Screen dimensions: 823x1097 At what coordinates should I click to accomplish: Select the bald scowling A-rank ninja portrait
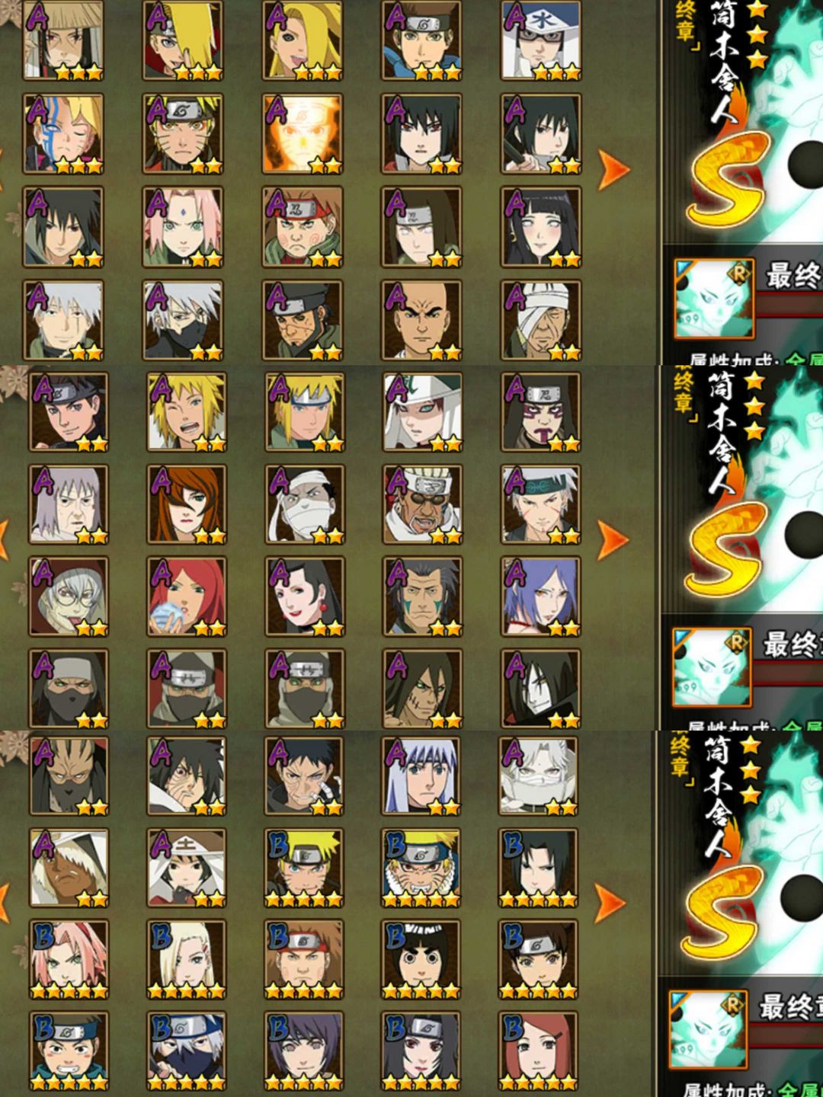[422, 320]
